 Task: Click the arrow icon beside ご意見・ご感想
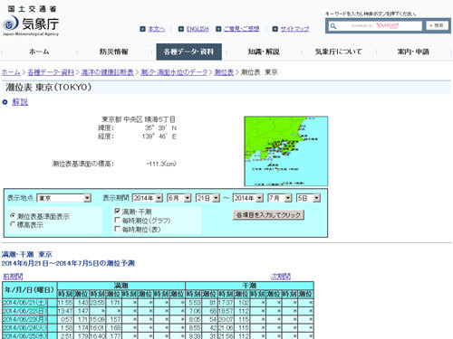point(218,29)
